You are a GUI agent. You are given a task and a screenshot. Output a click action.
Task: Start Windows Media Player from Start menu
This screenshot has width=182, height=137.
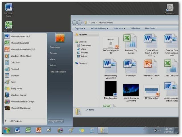25,56
